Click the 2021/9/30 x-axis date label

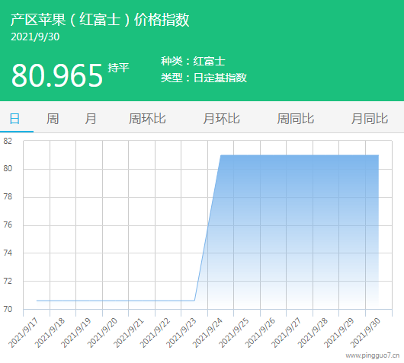pos(365,333)
